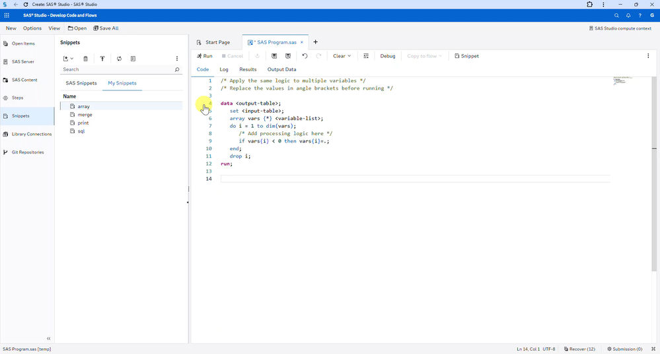
Task: Click the Snippet toolbar button
Action: click(x=467, y=56)
